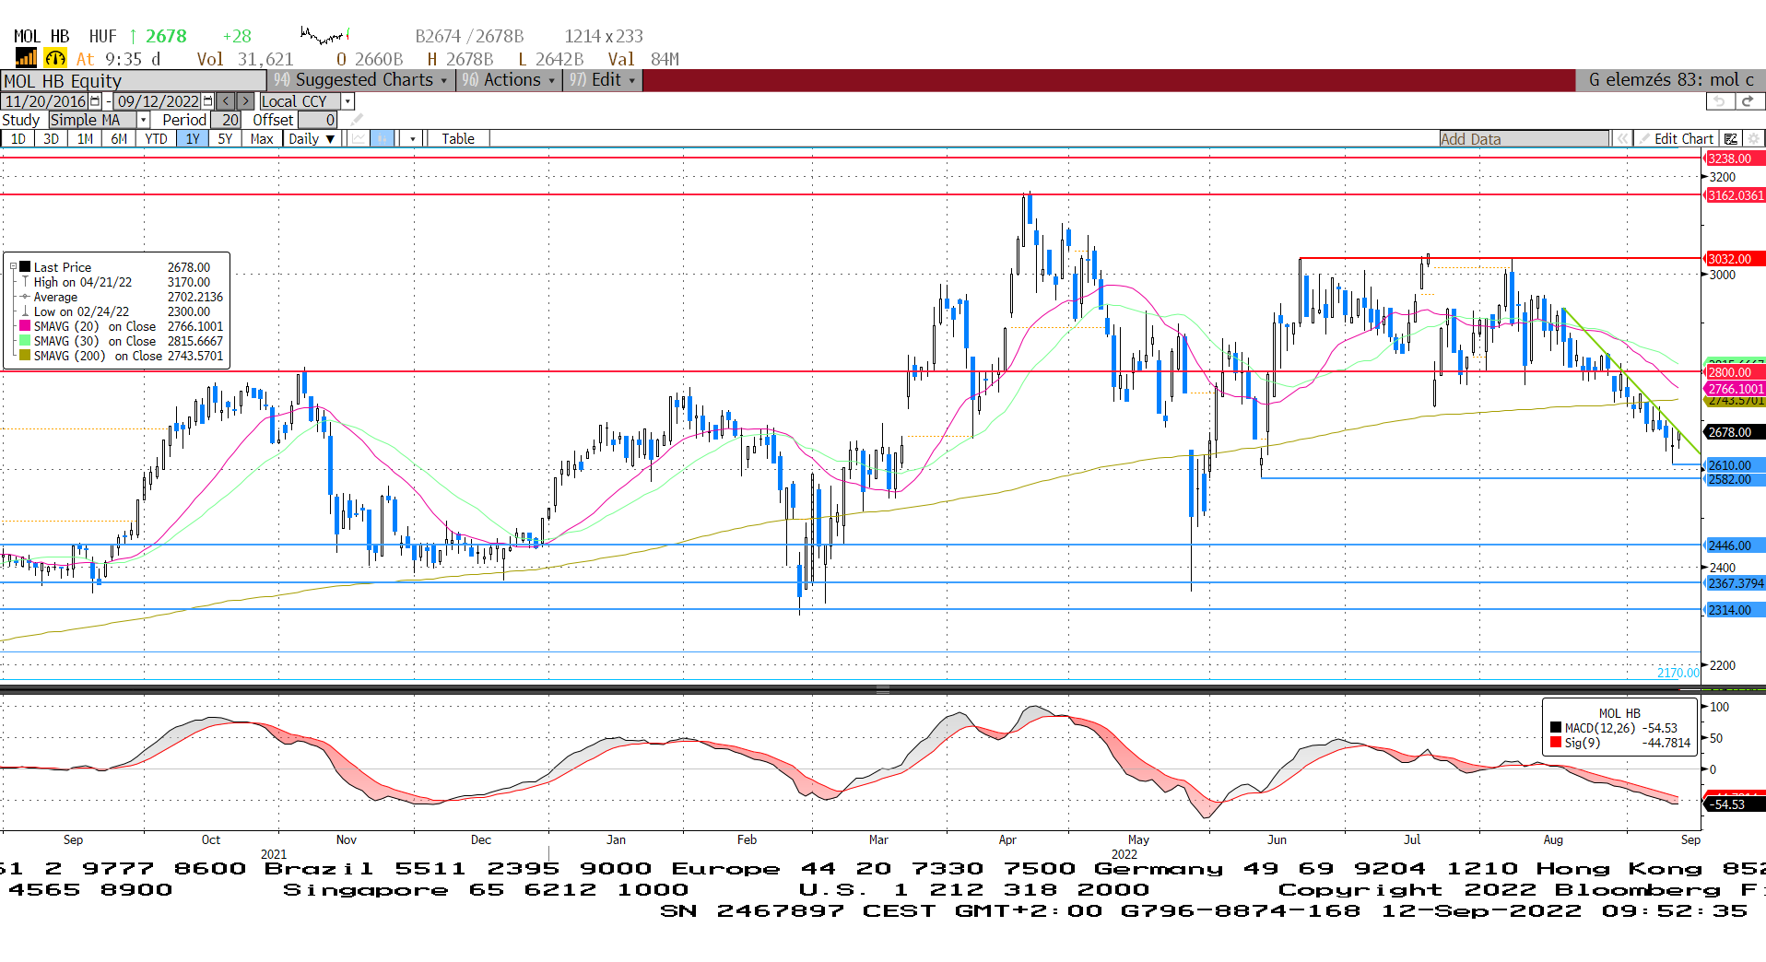Click the -54.53 MACD value axis label
This screenshot has width=1766, height=962.
coord(1734,804)
